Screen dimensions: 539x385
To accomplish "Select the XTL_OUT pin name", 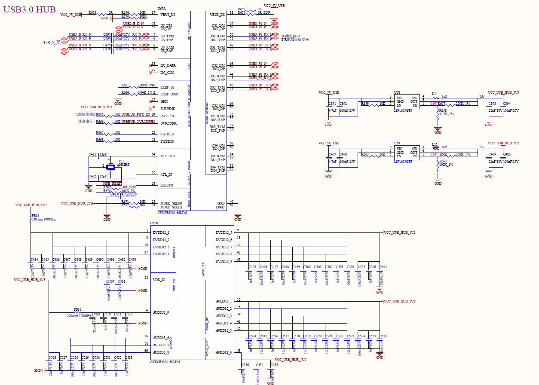I will (x=168, y=156).
